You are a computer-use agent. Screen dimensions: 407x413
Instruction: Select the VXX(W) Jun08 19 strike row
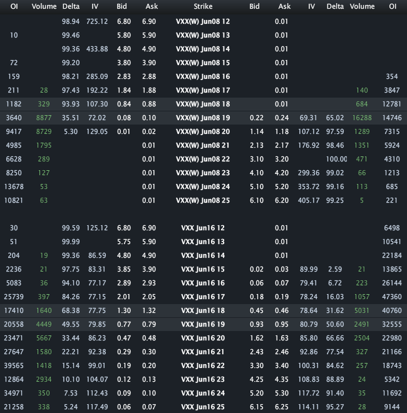click(x=203, y=118)
